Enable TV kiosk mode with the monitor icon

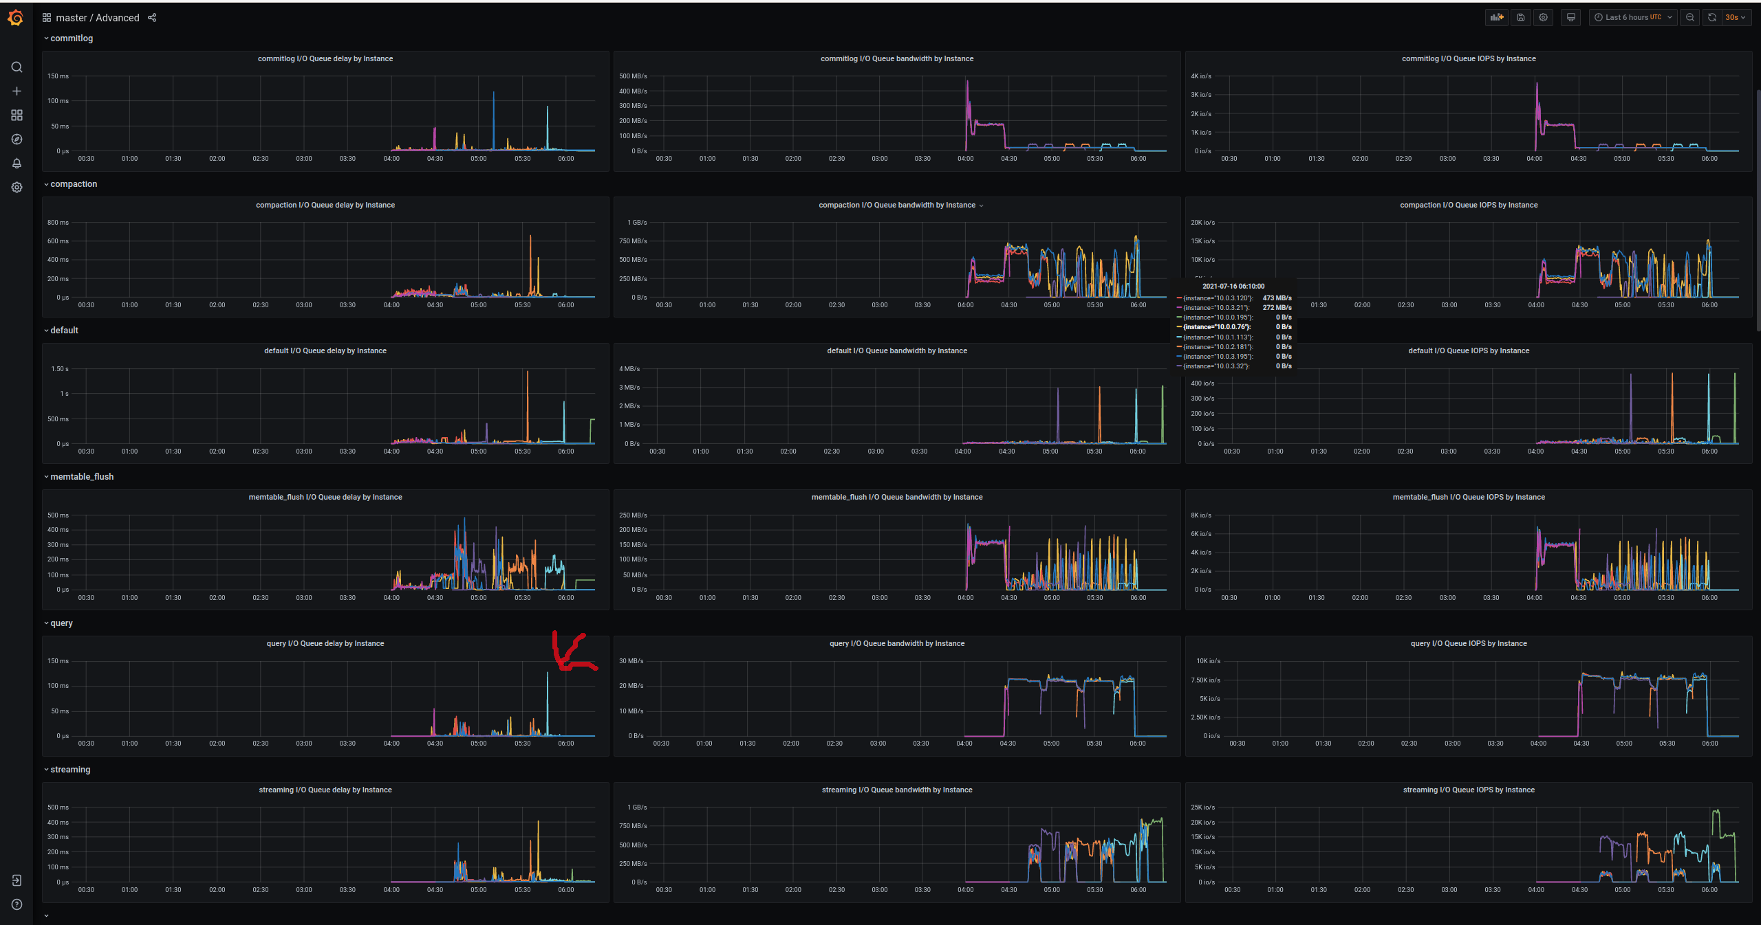click(1570, 17)
